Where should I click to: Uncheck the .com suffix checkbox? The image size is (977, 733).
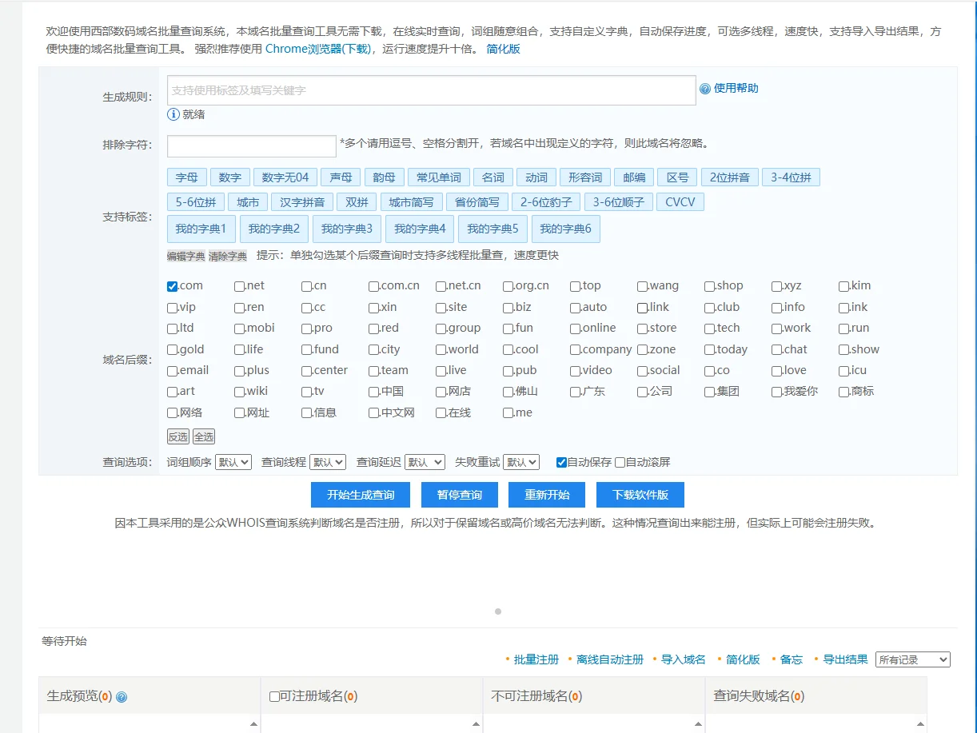point(172,286)
